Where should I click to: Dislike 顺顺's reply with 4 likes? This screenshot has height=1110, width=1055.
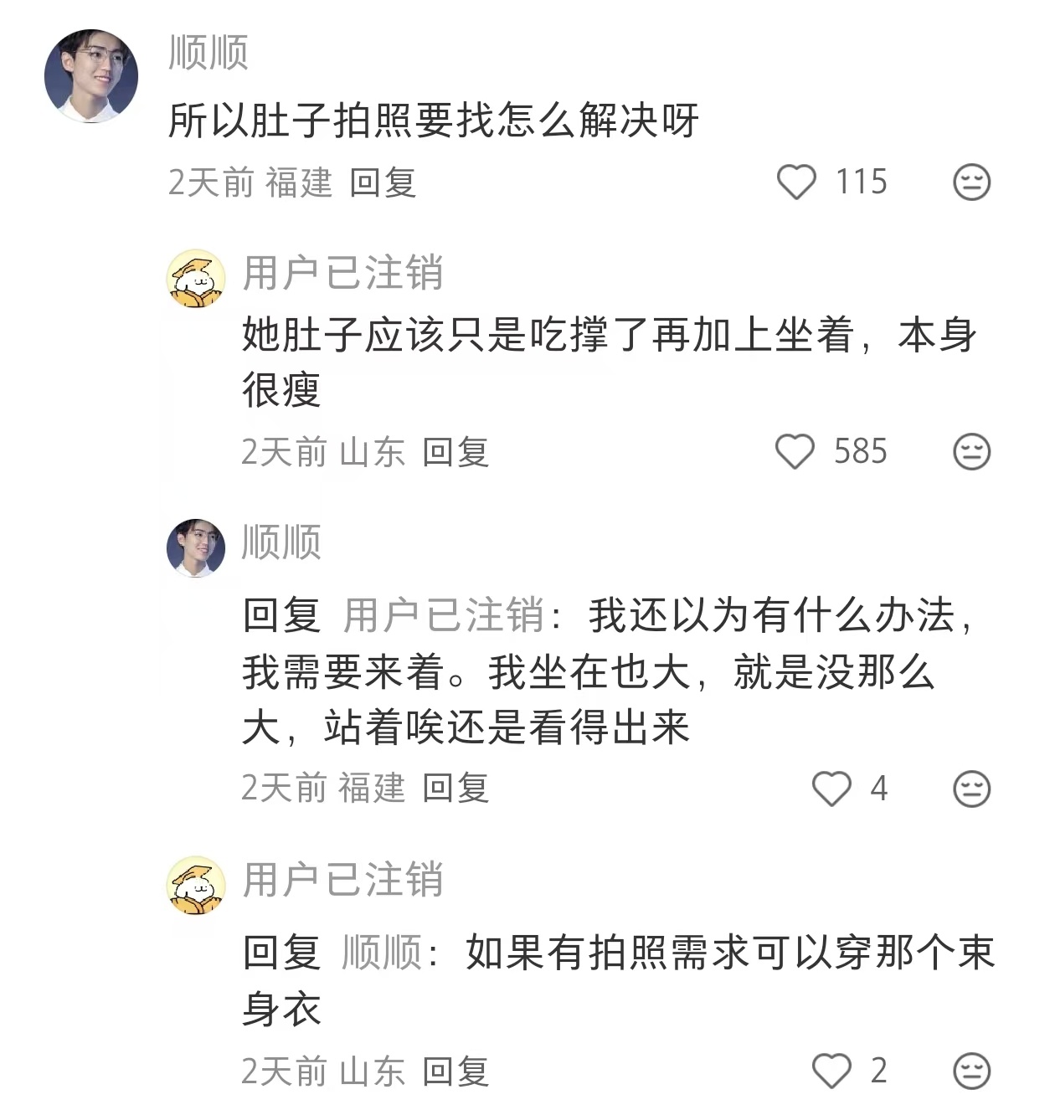click(972, 789)
